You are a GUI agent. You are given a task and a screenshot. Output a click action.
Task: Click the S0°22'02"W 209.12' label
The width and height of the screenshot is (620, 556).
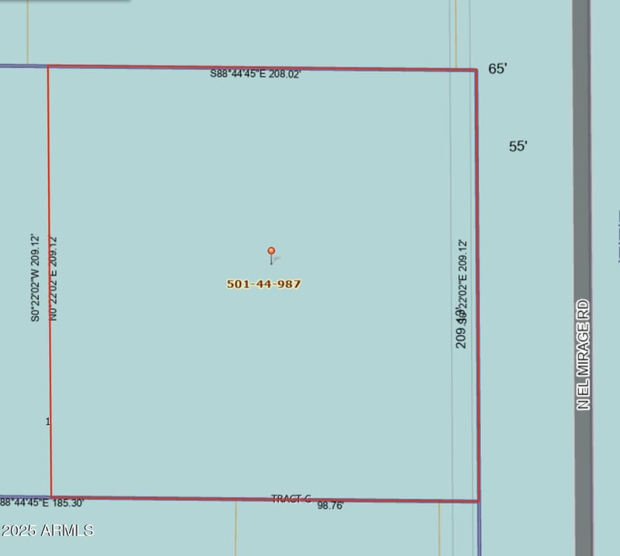point(35,277)
